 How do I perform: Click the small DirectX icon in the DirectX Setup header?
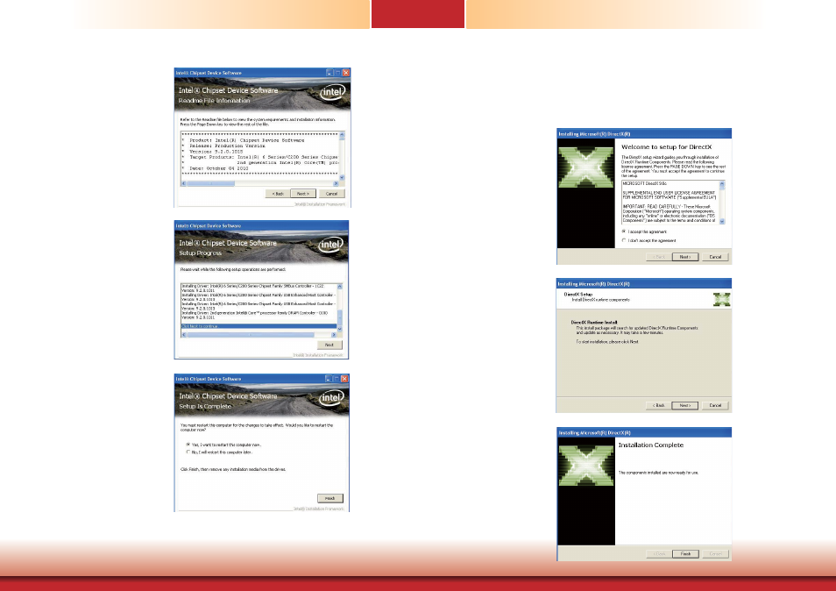pyautogui.click(x=721, y=299)
